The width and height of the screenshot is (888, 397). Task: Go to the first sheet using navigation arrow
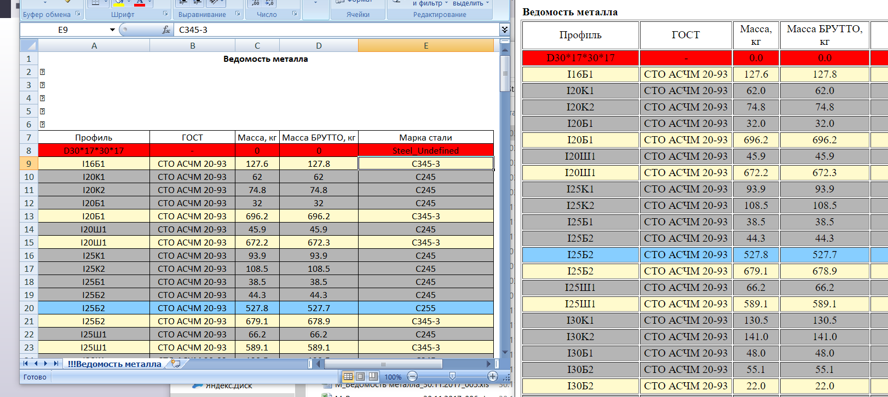point(26,364)
